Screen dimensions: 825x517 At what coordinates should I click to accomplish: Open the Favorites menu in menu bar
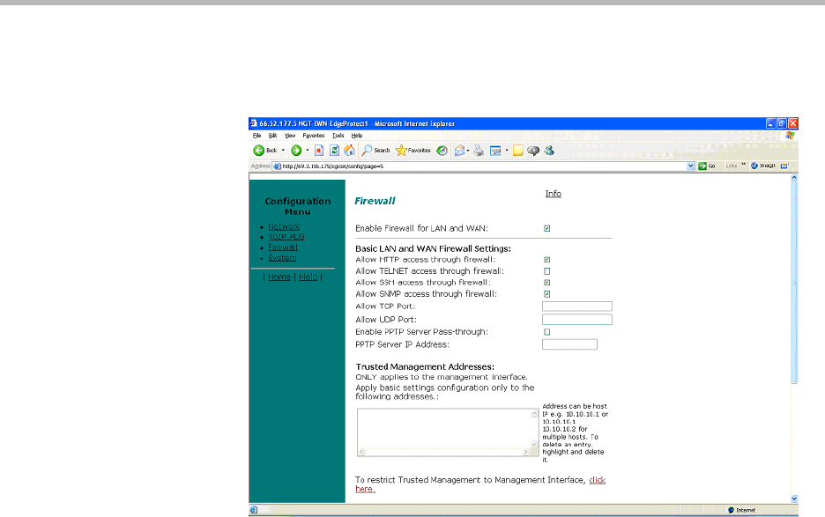(x=314, y=136)
